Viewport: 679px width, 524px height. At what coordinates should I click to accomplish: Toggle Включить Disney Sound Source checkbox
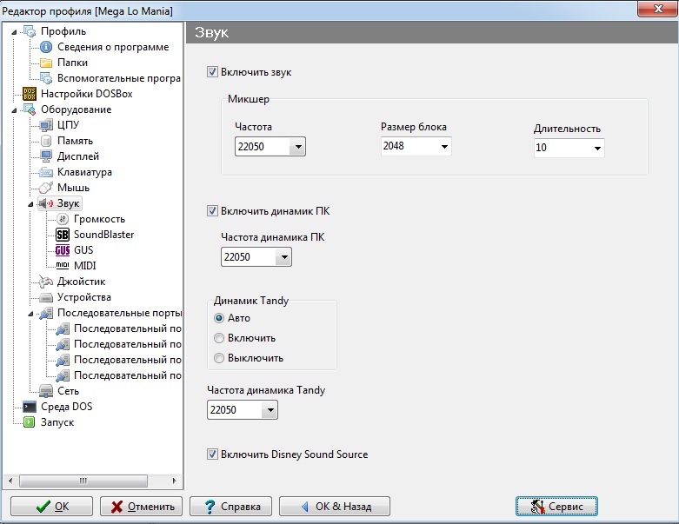(x=212, y=454)
